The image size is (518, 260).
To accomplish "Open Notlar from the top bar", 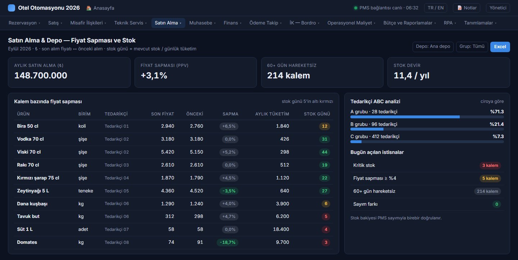I will (467, 8).
